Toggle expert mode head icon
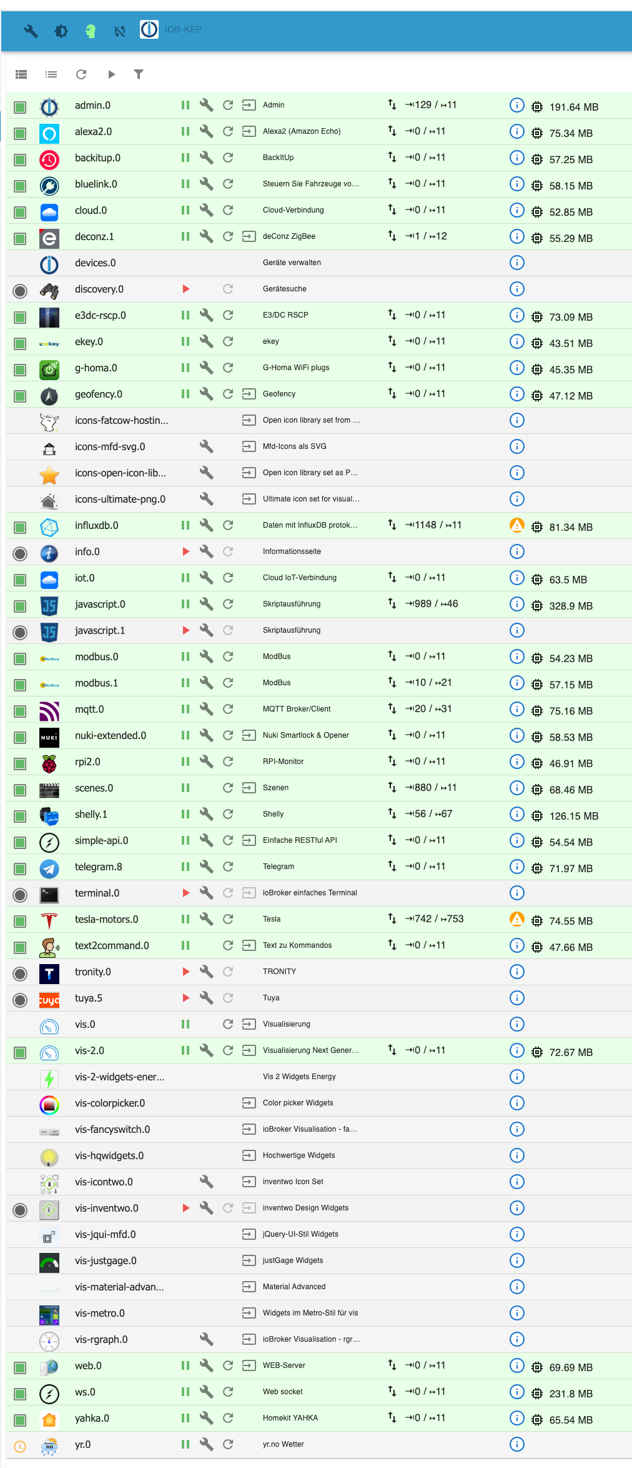 91,30
